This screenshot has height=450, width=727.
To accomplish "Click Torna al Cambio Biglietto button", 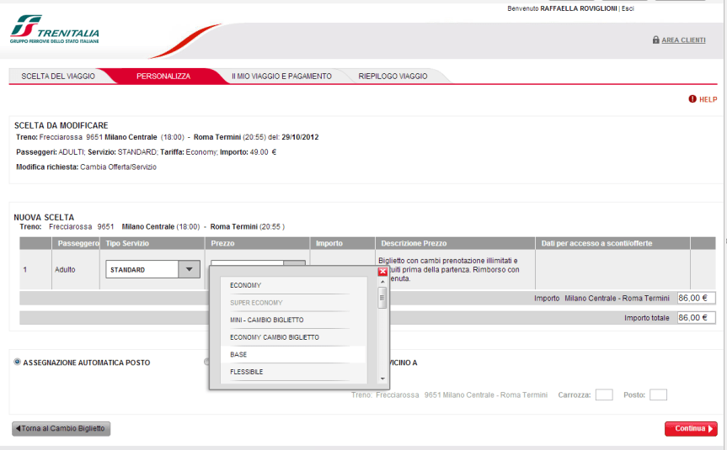I will pyautogui.click(x=61, y=428).
